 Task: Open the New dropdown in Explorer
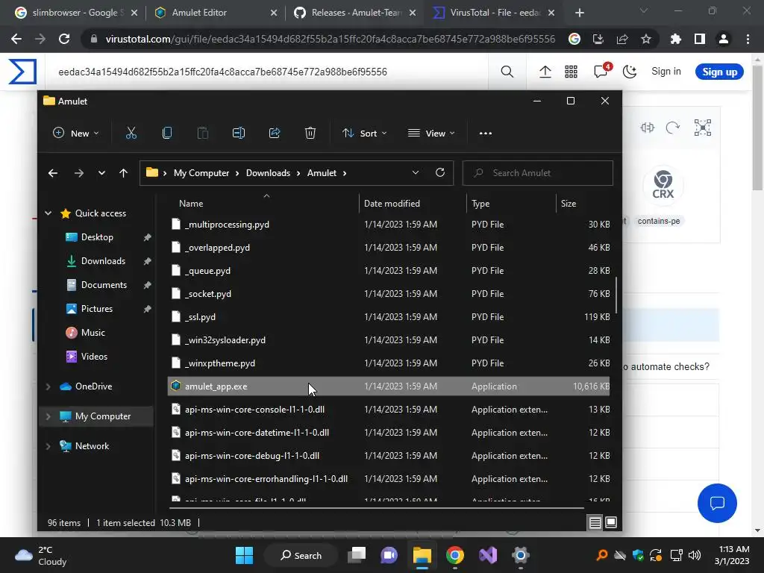coord(76,133)
